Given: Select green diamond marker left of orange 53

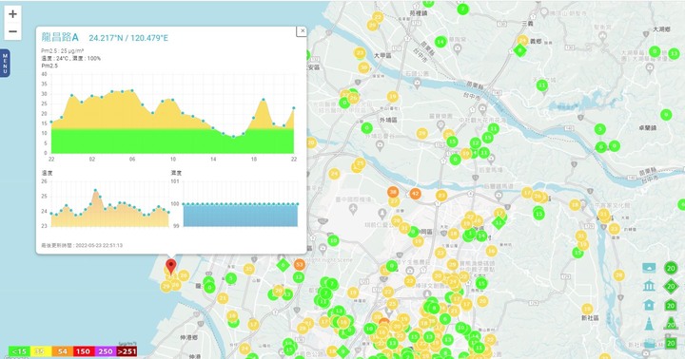Looking at the screenshot, I should click(284, 265).
